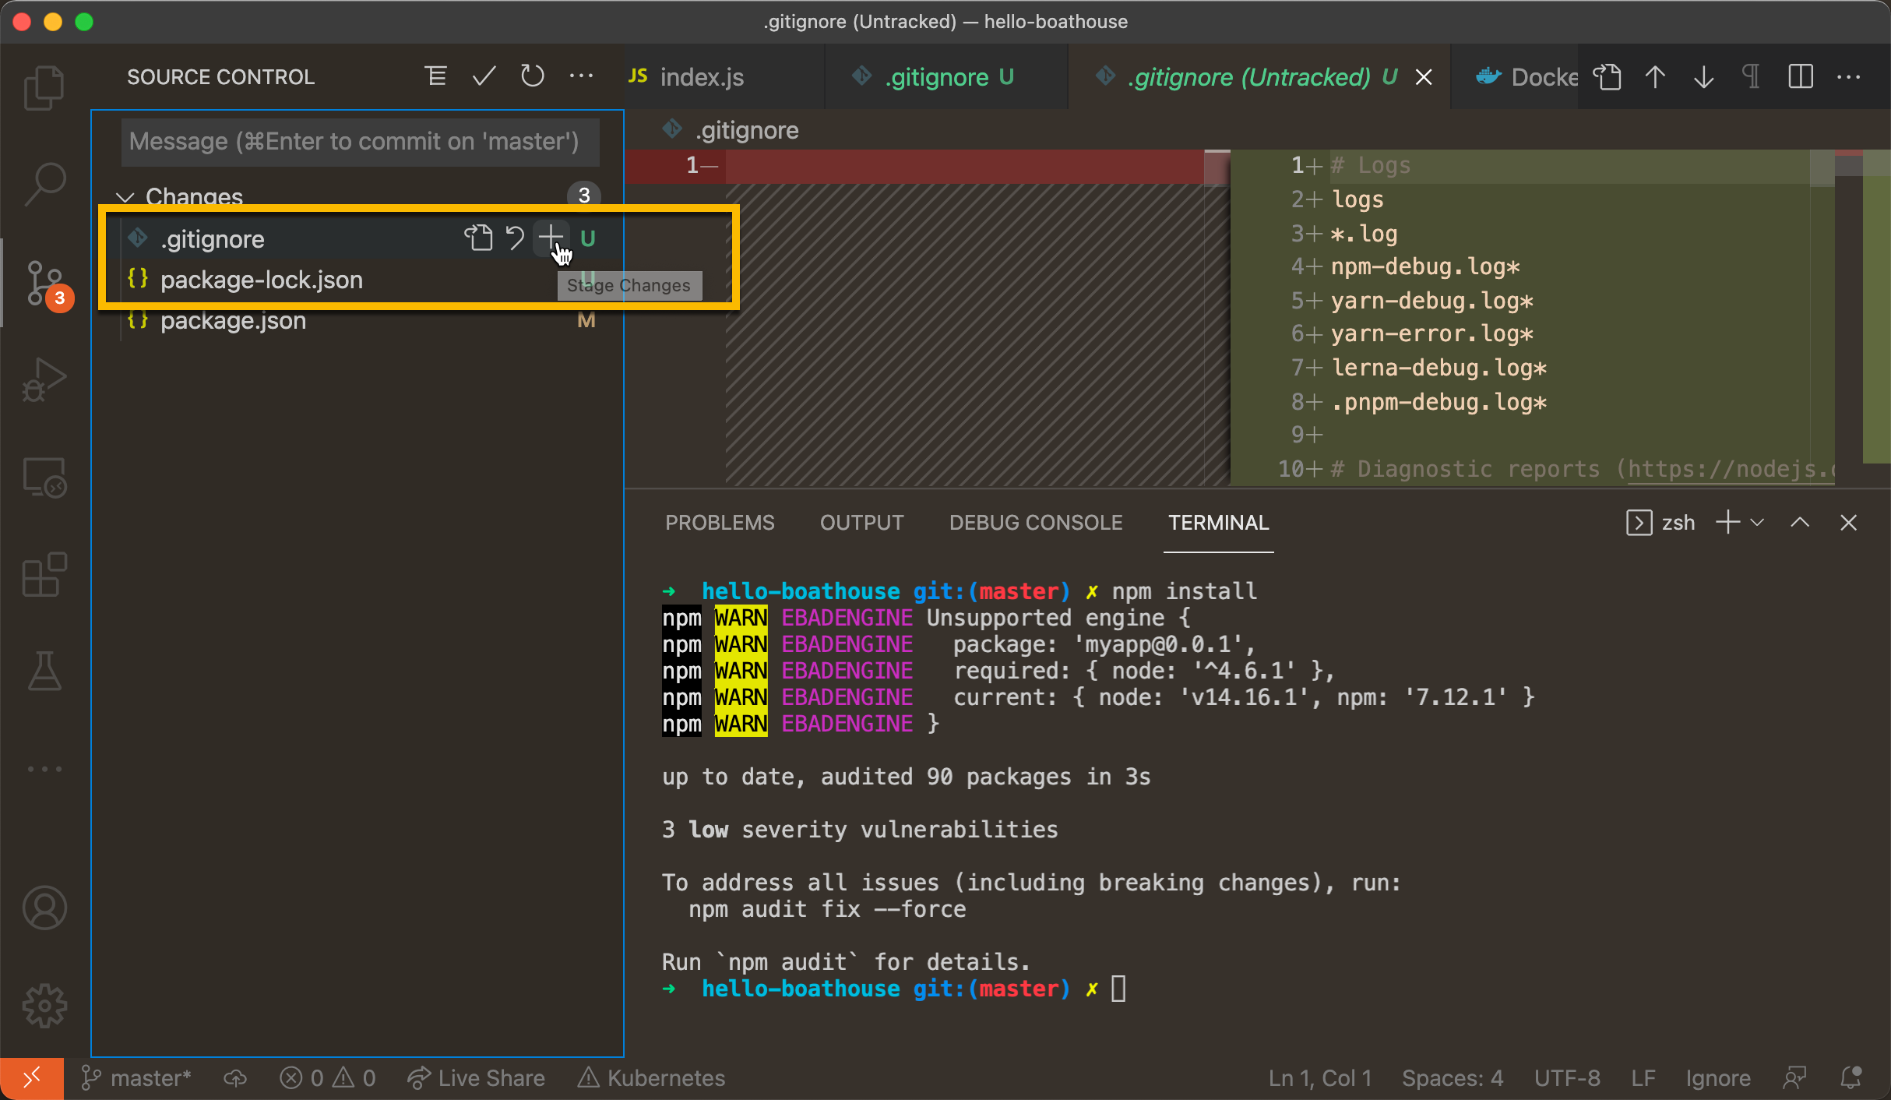1891x1100 pixels.
Task: Click the commit checkmark in Source Control
Action: [484, 76]
